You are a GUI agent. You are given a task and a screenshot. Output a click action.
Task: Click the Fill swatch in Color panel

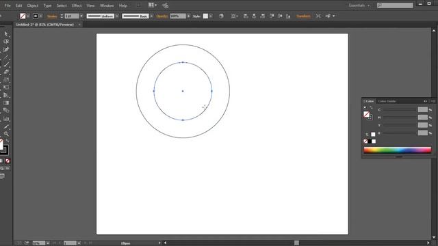point(366,114)
